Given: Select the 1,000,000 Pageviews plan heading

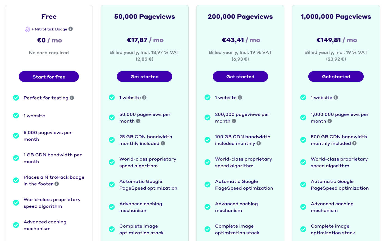Looking at the screenshot, I should click(x=336, y=17).
